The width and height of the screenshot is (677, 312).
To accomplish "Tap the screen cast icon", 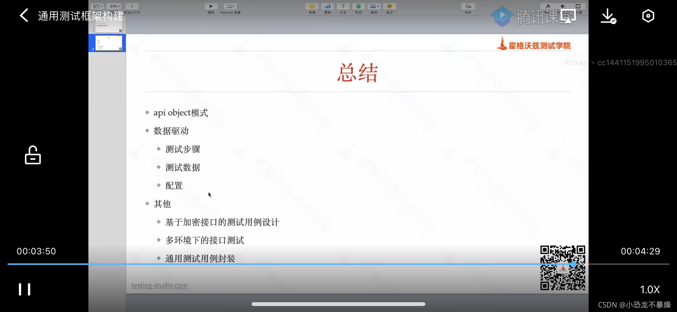I will click(568, 16).
